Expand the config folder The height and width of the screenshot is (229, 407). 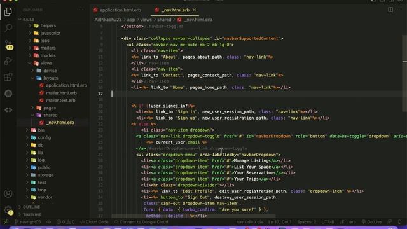pos(45,137)
